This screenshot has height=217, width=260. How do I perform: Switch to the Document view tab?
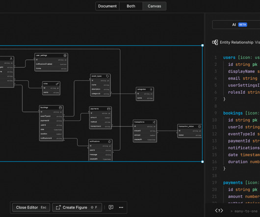pyautogui.click(x=107, y=6)
